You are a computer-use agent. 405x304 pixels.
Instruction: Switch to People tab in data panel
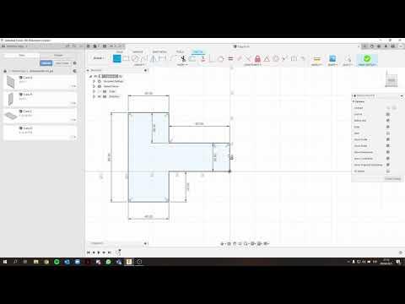(58, 55)
